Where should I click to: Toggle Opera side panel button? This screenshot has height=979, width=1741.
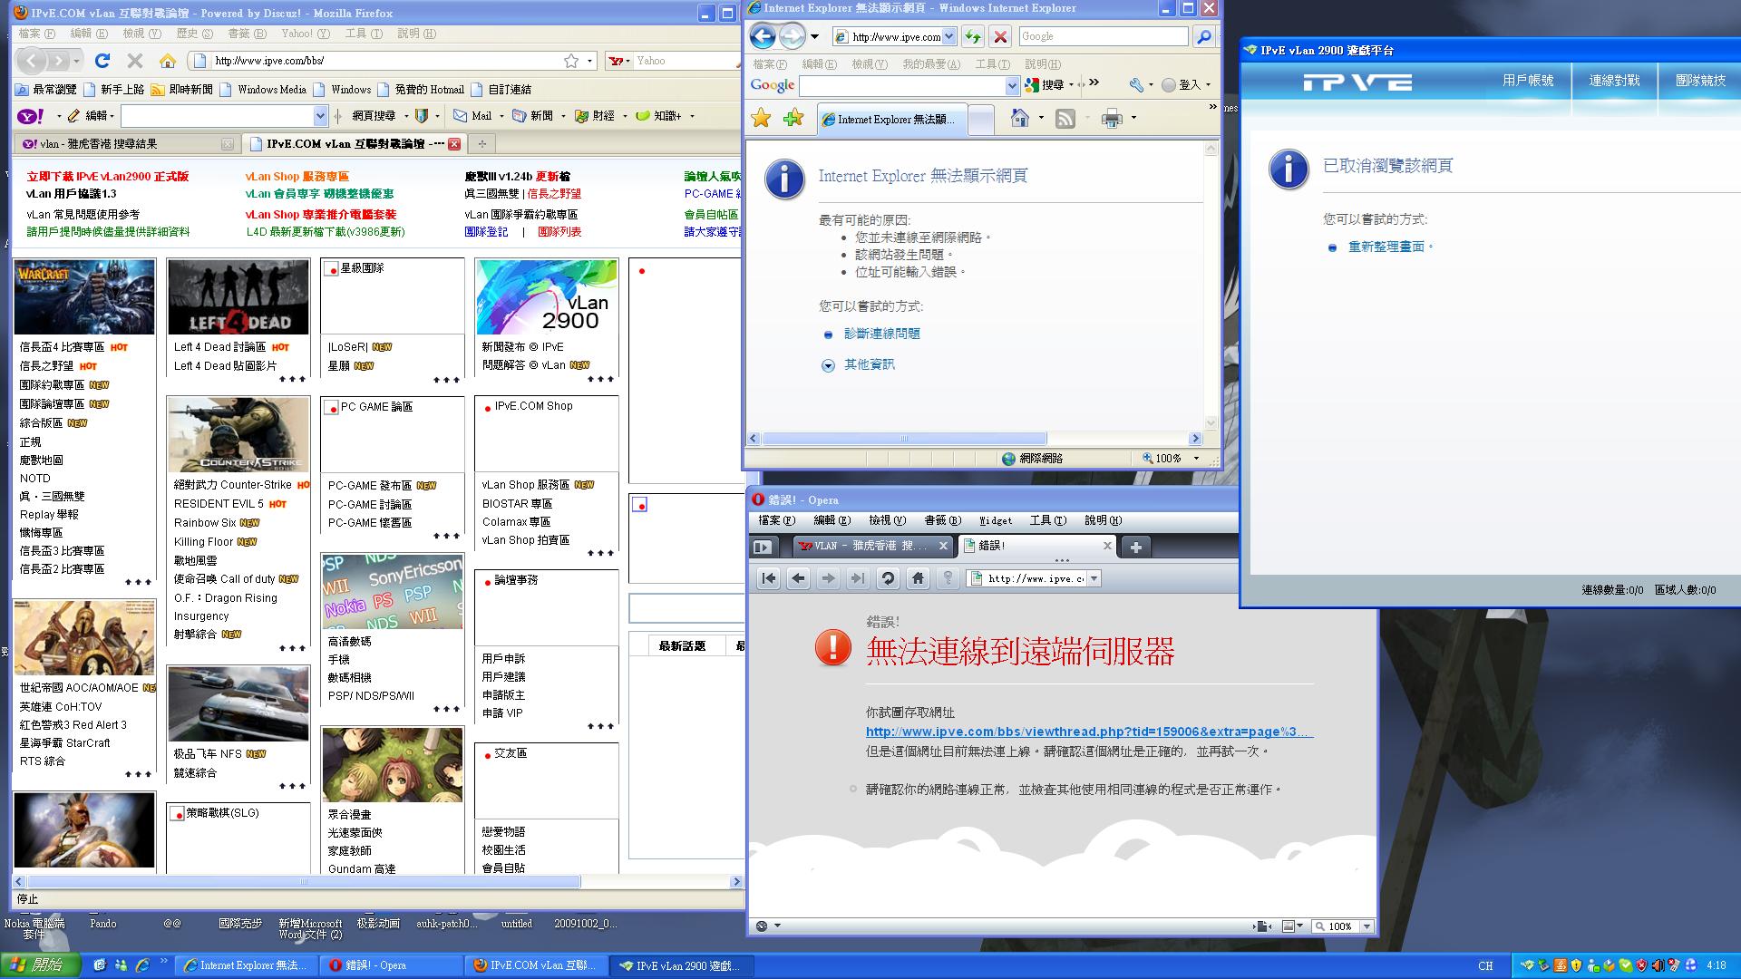click(763, 547)
